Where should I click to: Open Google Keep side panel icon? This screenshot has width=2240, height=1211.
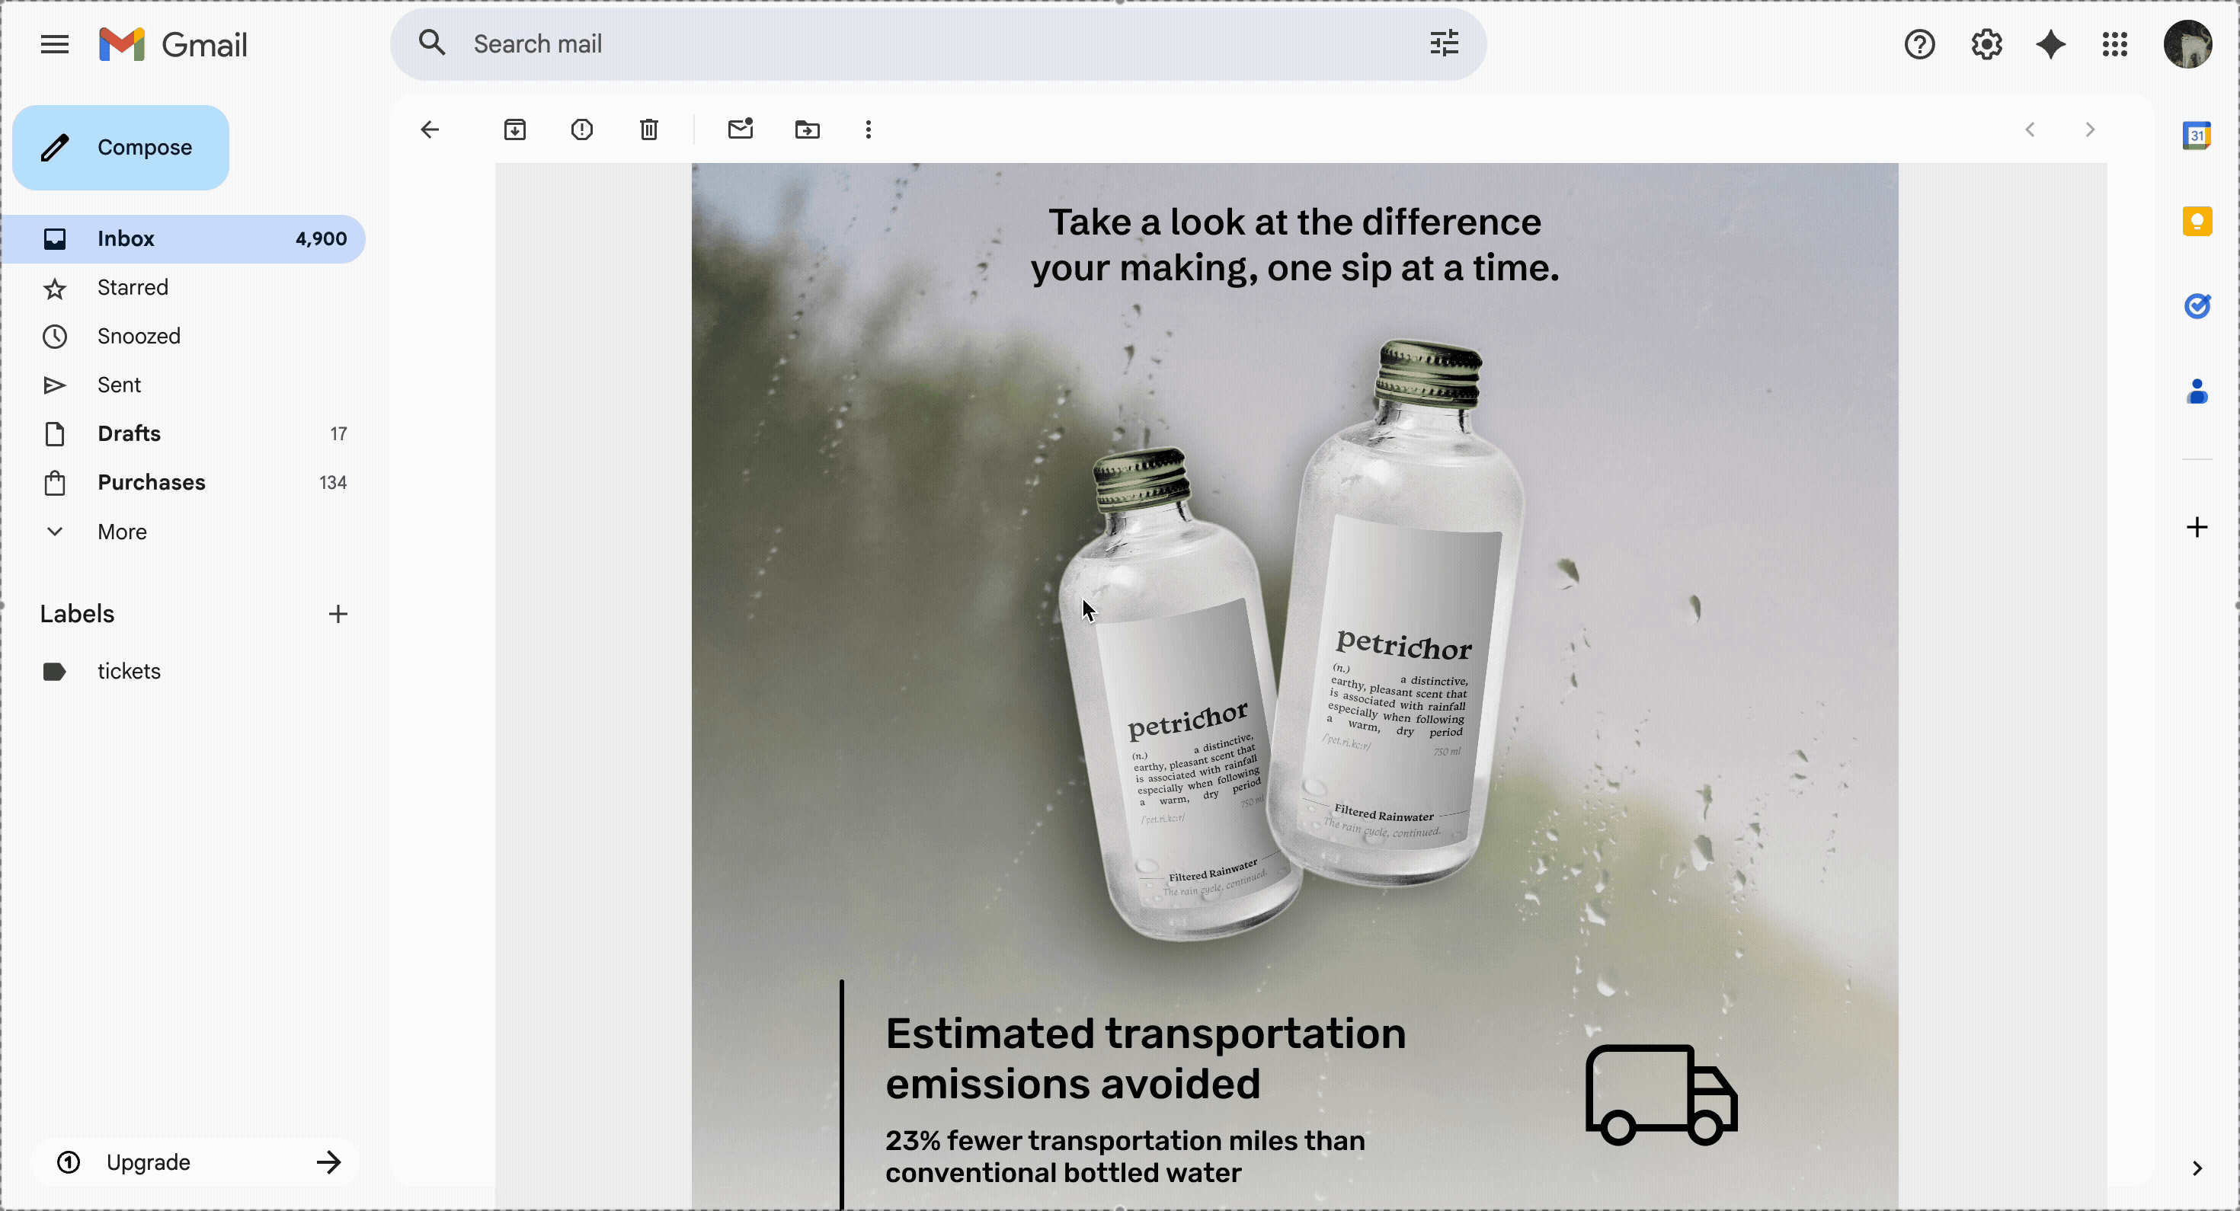pyautogui.click(x=2197, y=221)
